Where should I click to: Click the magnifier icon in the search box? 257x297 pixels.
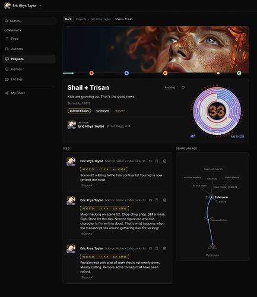tap(7, 21)
